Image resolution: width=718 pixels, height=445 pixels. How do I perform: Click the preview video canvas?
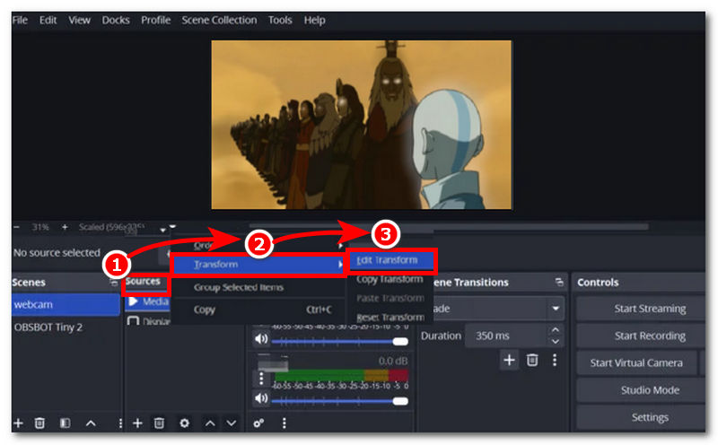tap(362, 125)
